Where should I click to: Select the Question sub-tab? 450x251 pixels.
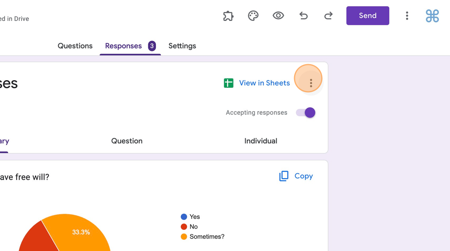tap(127, 141)
